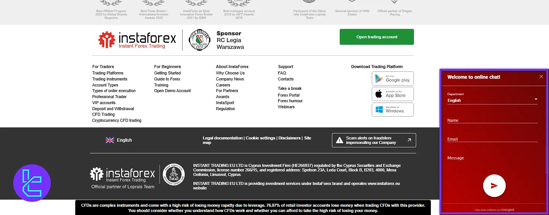Open Forex humour link
The height and width of the screenshot is (215, 549).
290,101
